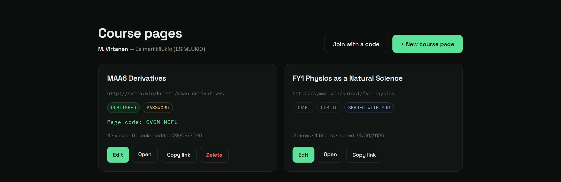
Task: Select the page code CVCM-NGEU
Action: click(x=162, y=122)
